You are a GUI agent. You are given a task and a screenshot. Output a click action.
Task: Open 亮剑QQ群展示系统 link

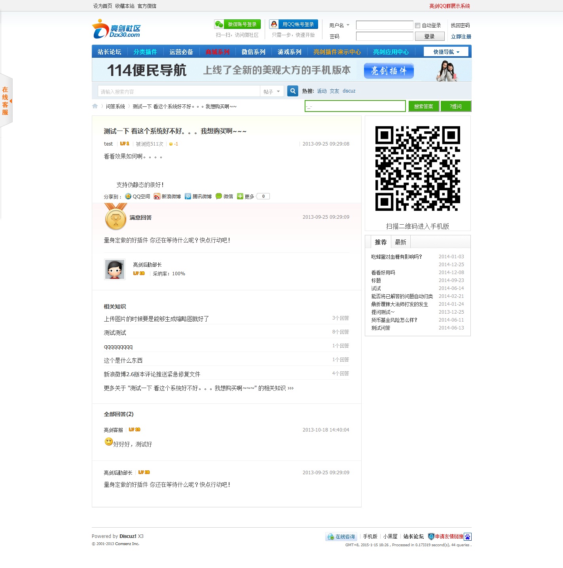point(449,6)
